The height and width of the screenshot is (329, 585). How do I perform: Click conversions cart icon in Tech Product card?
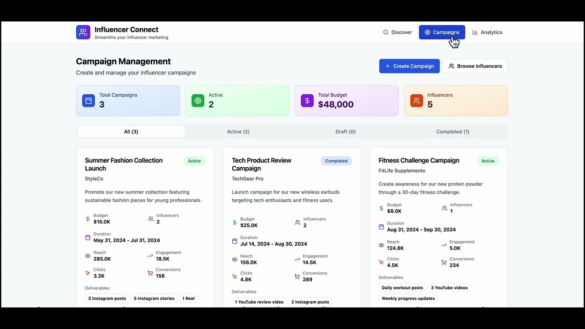297,276
